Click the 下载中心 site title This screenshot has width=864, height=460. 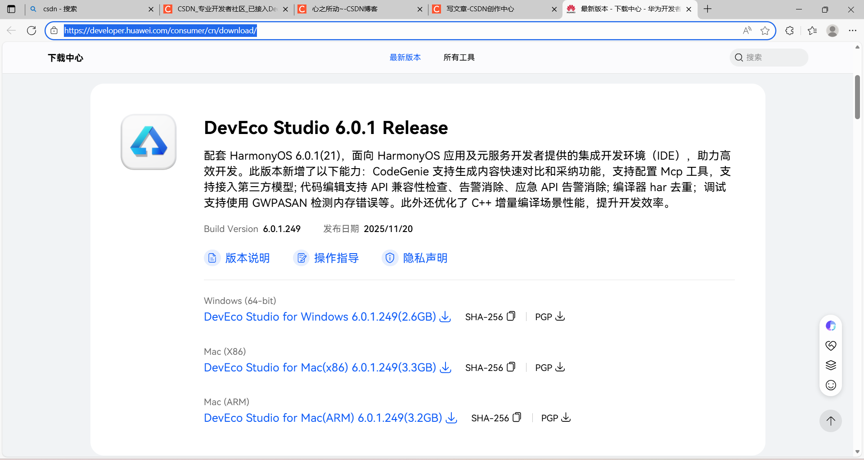tap(66, 58)
